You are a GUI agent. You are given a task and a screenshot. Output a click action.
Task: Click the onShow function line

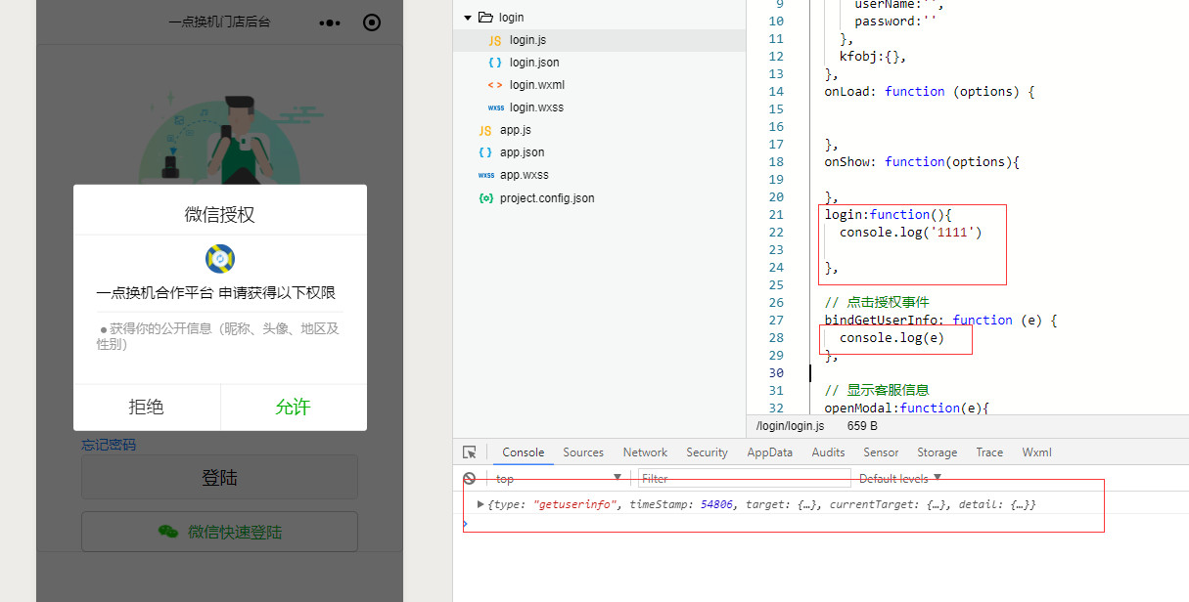(x=922, y=161)
